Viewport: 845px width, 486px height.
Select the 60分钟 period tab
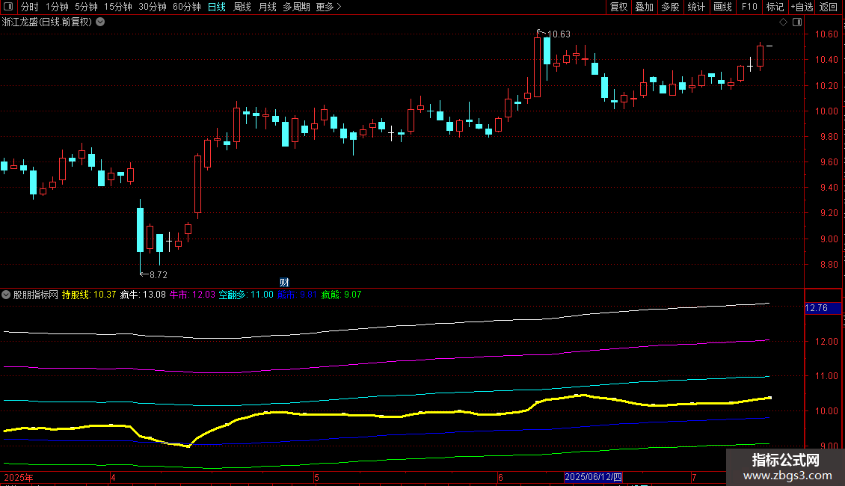tap(187, 7)
